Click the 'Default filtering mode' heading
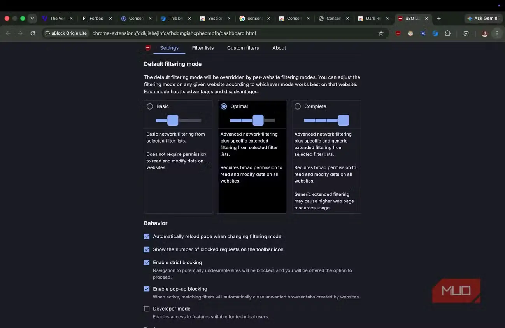Image resolution: width=505 pixels, height=328 pixels. (x=173, y=64)
